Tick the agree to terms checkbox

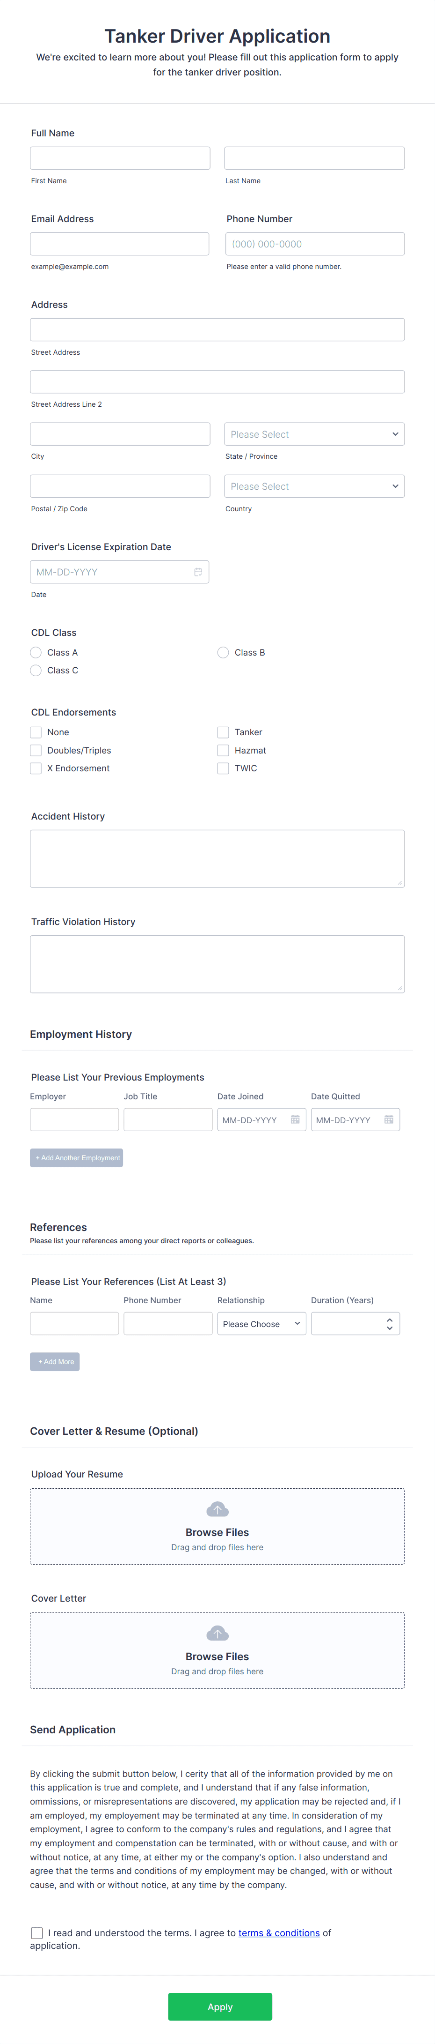[36, 1933]
